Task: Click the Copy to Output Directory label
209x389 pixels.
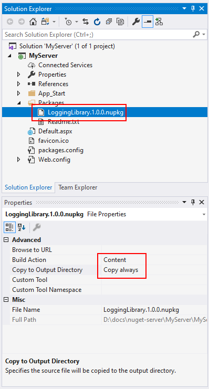Action: 47,270
